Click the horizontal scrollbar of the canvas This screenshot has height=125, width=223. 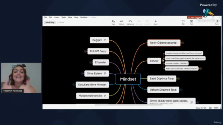(x=129, y=105)
